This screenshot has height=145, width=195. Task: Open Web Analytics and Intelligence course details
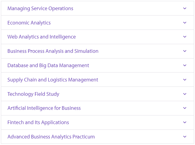pyautogui.click(x=41, y=37)
